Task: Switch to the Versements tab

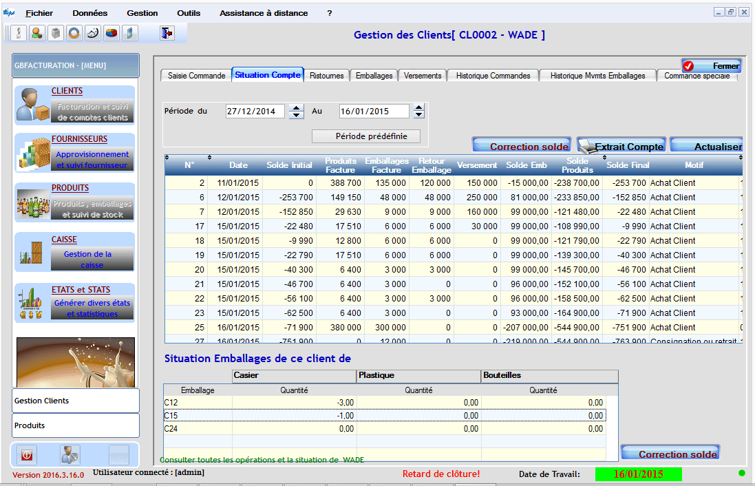Action: (423, 76)
